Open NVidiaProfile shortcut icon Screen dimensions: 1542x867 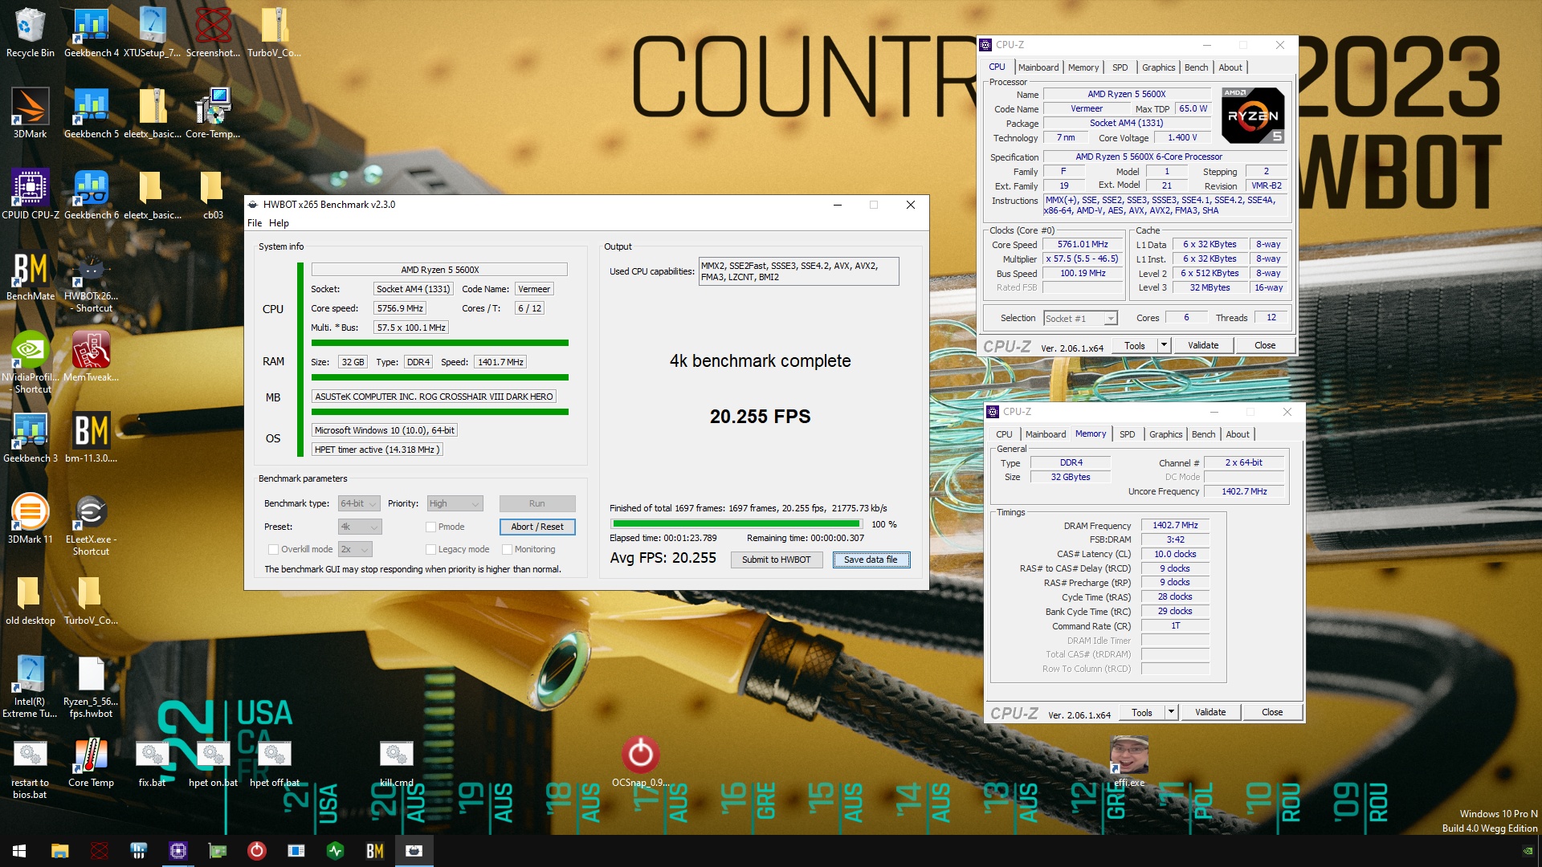pos(30,362)
